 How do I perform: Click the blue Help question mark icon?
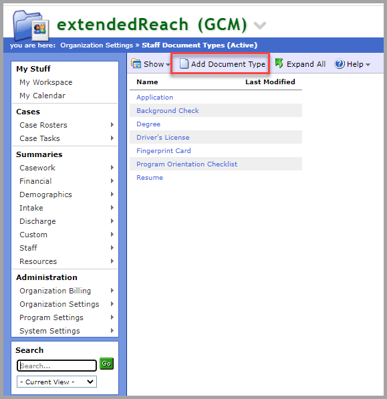point(340,64)
